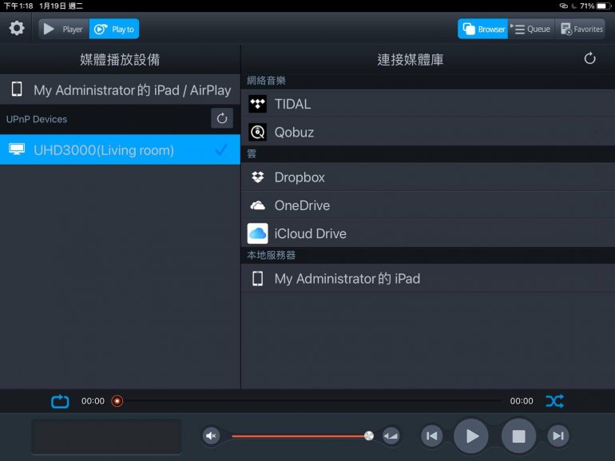The width and height of the screenshot is (615, 461).
Task: Open the Browser tab
Action: pyautogui.click(x=483, y=29)
